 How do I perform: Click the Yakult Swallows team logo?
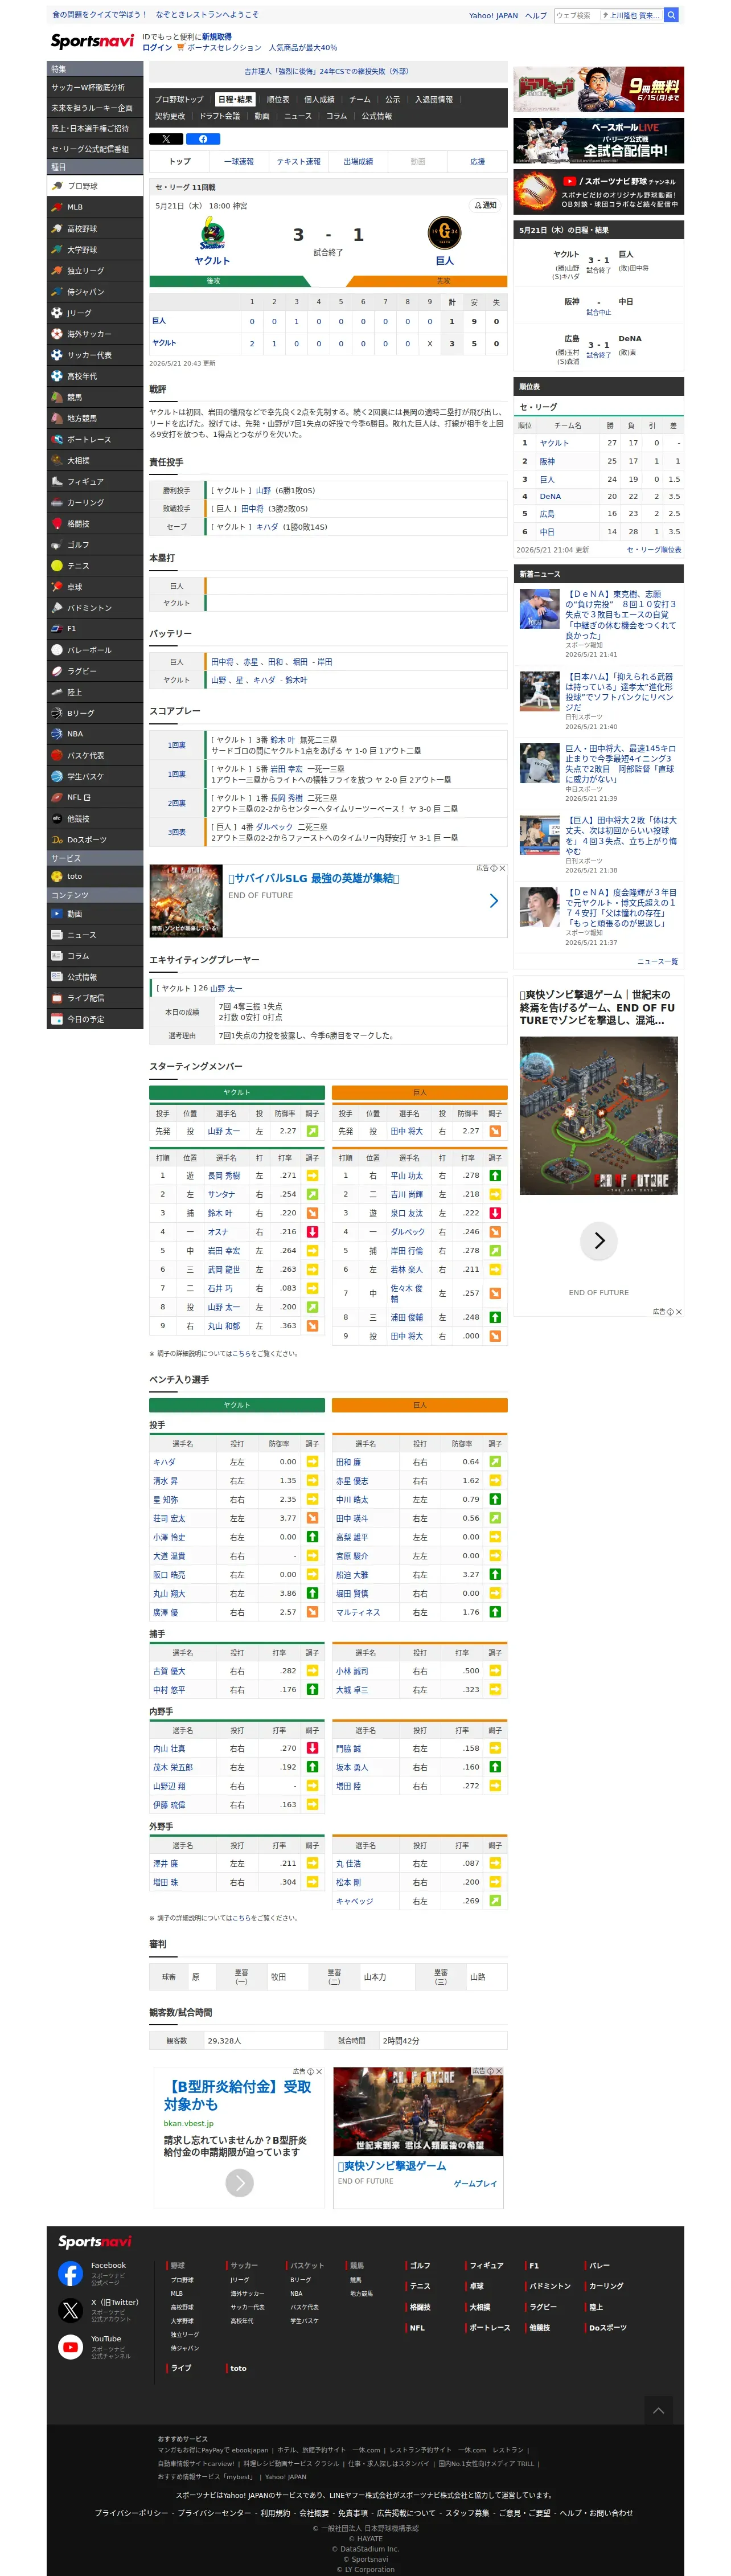[x=212, y=234]
